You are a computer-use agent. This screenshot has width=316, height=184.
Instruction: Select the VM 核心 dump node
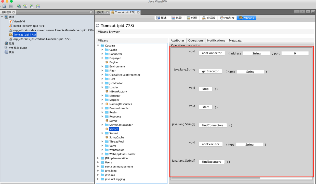(18, 48)
